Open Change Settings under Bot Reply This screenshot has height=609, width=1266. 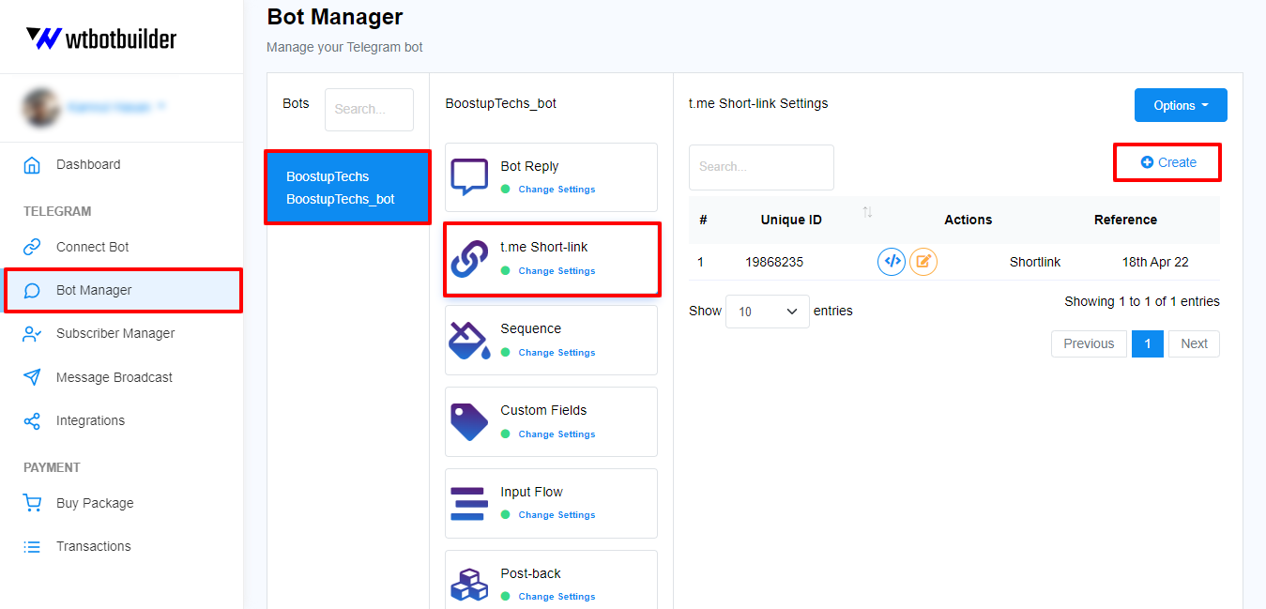click(557, 190)
